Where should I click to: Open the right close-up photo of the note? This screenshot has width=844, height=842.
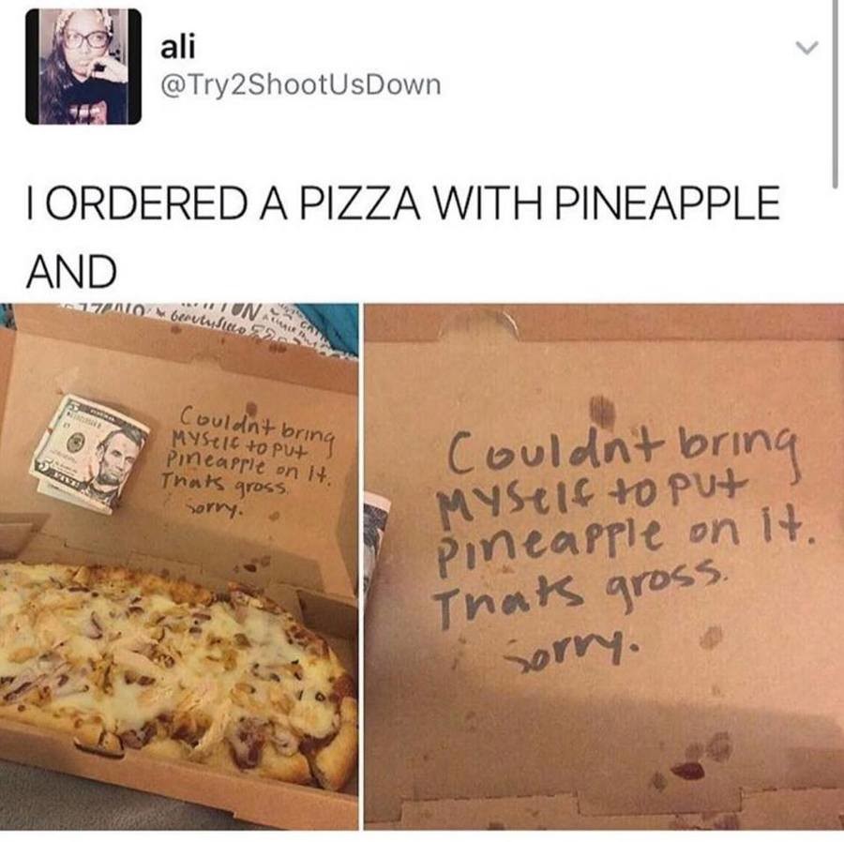tap(604, 566)
